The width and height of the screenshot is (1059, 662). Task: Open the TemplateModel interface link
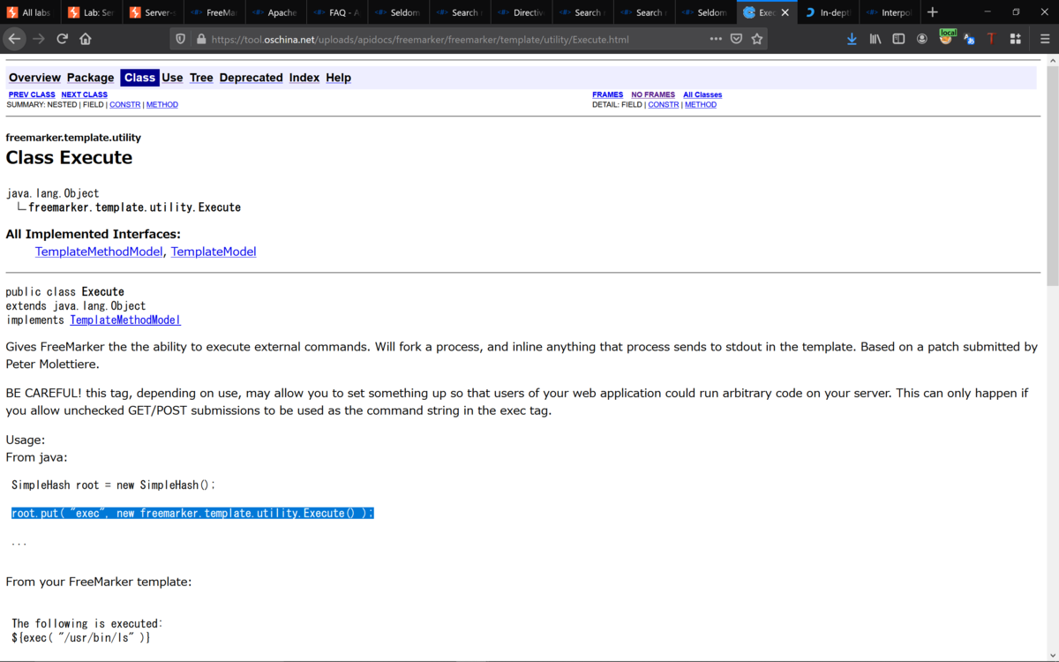(x=214, y=252)
